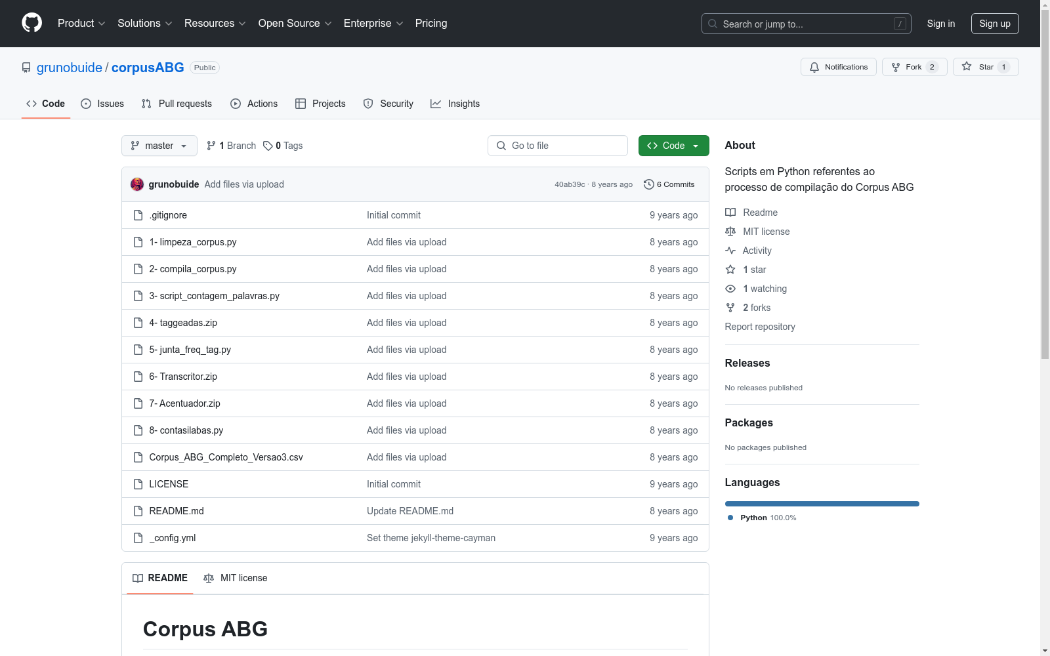Open file 6- Transcritor.zip
Viewport: 1050px width, 656px height.
point(183,377)
